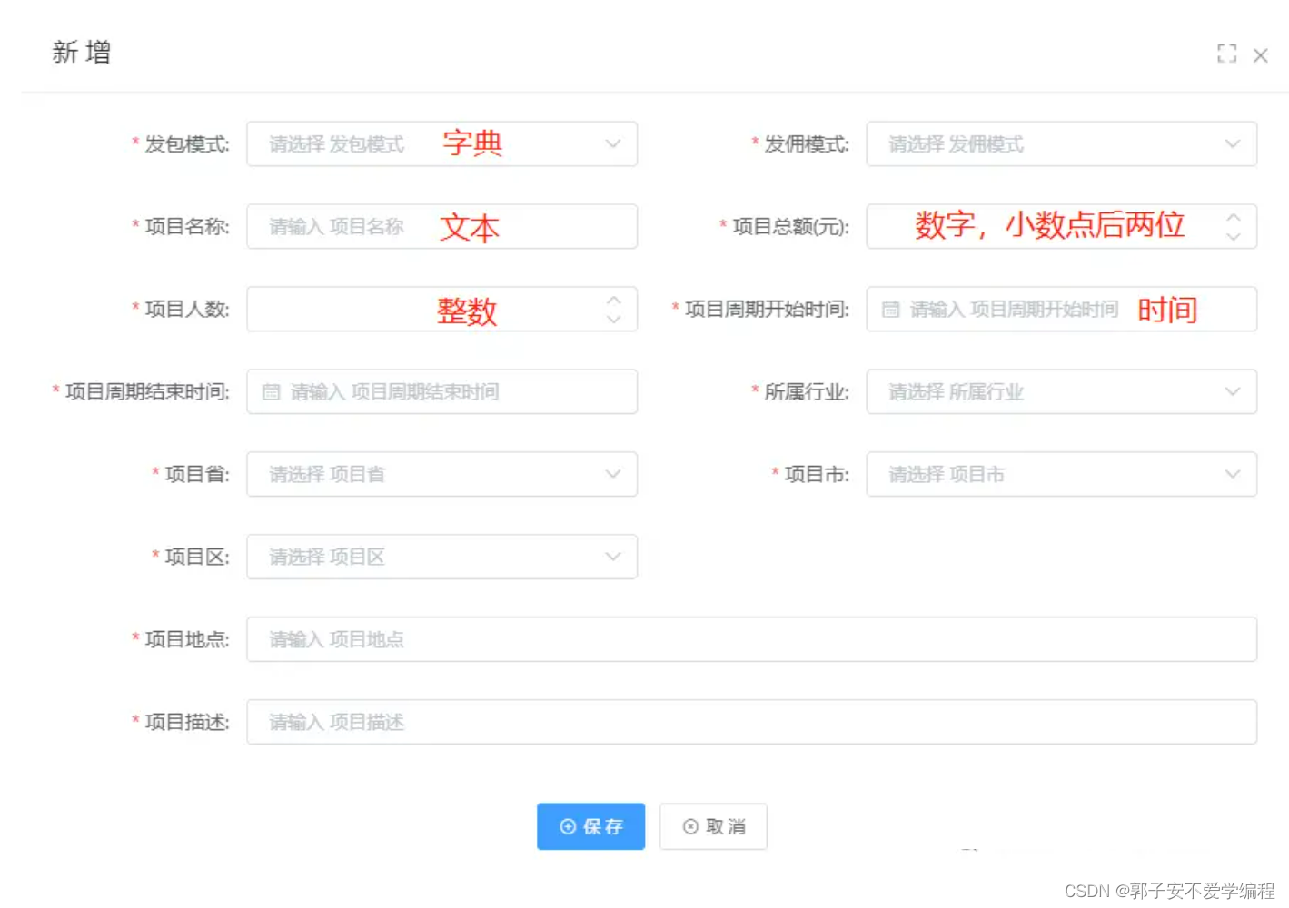
Task: Click the 保存 button
Action: (x=590, y=826)
